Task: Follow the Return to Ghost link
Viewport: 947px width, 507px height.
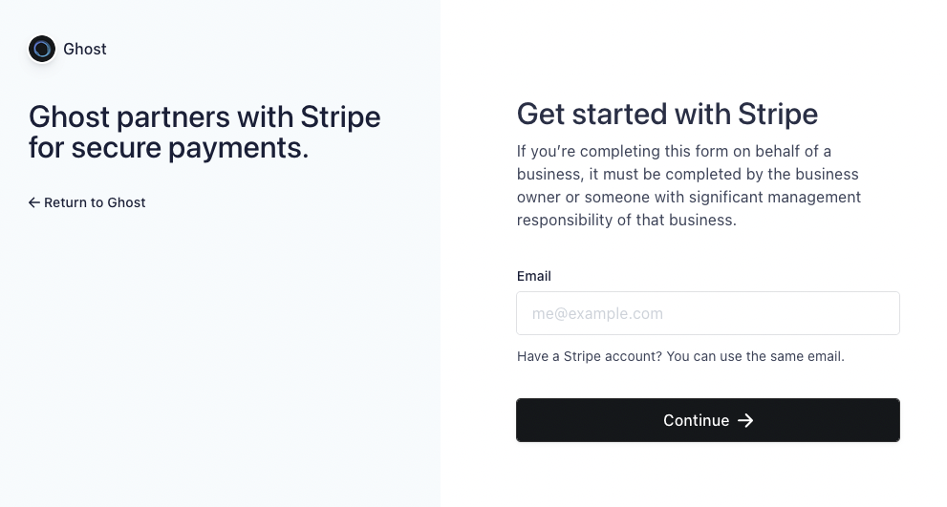Action: (x=87, y=202)
